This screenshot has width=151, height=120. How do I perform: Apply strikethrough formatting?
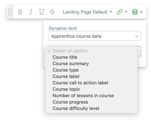point(52,12)
